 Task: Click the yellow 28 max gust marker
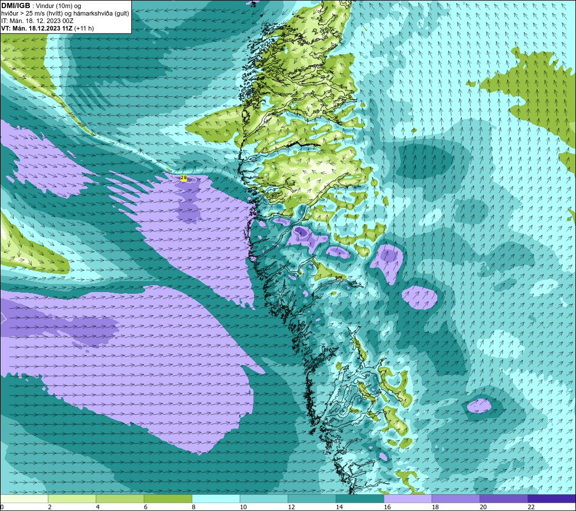click(184, 178)
